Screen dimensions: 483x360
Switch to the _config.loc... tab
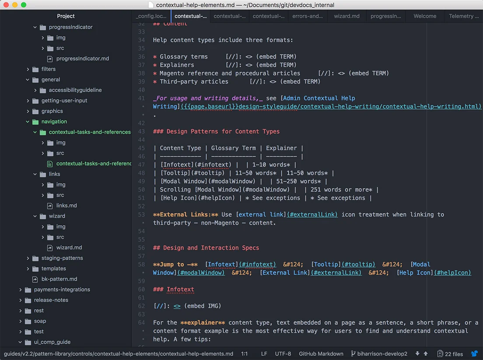pos(151,16)
